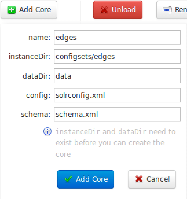Click the schema field showing schema.xml
The height and width of the screenshot is (199, 187).
pos(117,114)
